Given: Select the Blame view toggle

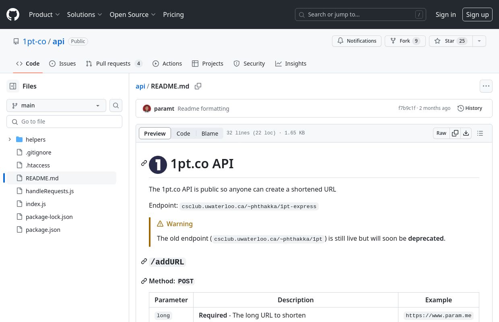Looking at the screenshot, I should click(210, 134).
